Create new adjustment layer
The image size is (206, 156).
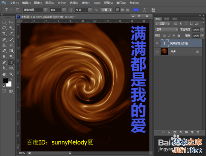point(181,132)
